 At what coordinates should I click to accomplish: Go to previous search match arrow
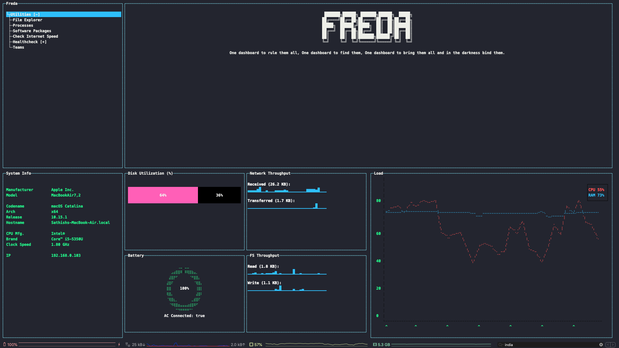[x=608, y=344]
